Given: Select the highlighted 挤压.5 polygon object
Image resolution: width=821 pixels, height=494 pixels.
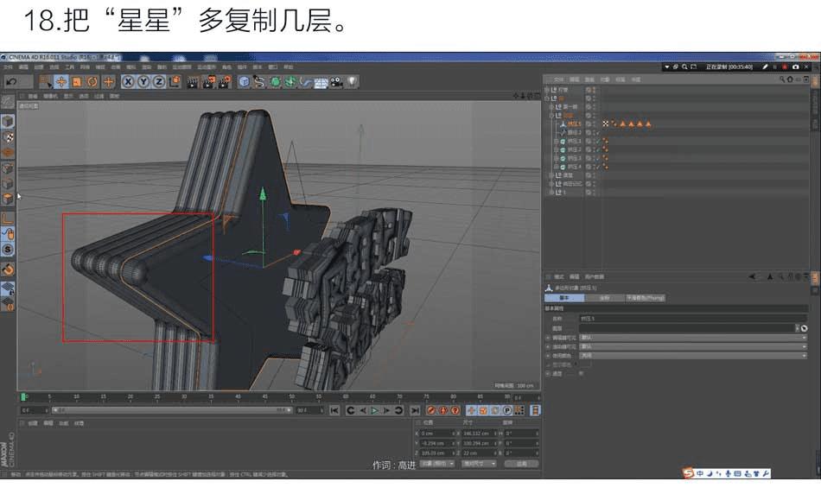Looking at the screenshot, I should click(x=575, y=124).
